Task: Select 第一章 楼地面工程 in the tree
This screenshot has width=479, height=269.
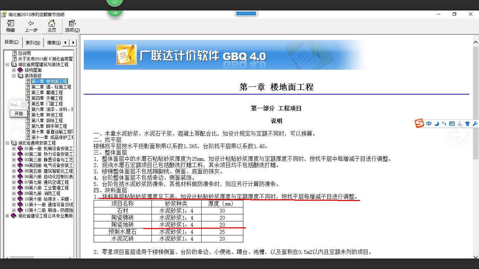Action: [x=49, y=81]
